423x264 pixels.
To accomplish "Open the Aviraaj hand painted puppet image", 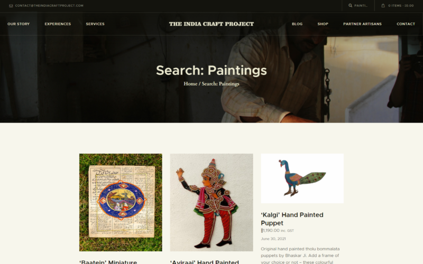I will coord(212,202).
